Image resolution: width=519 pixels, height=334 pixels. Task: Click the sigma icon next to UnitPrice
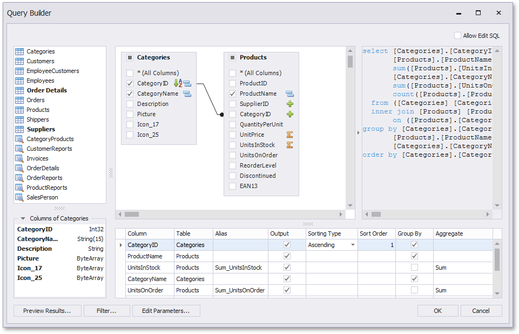coord(290,135)
